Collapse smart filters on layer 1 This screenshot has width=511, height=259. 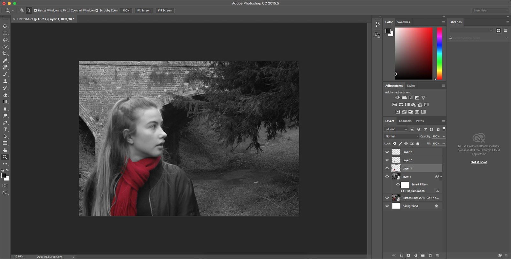pyautogui.click(x=441, y=177)
